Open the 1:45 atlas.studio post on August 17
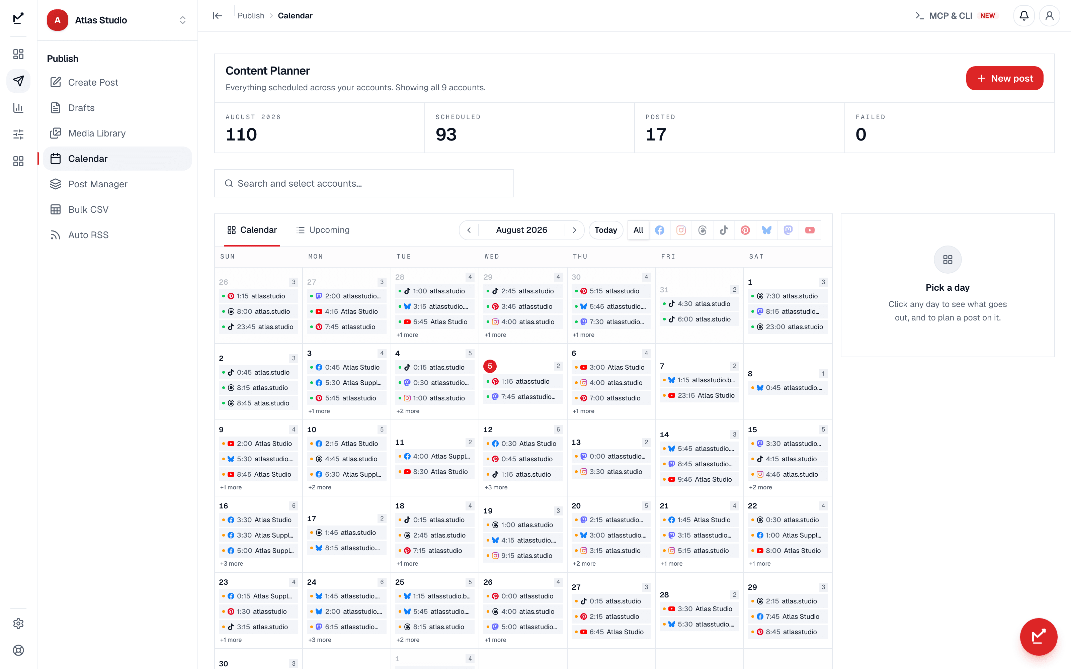Viewport: 1071px width, 669px height. point(346,533)
